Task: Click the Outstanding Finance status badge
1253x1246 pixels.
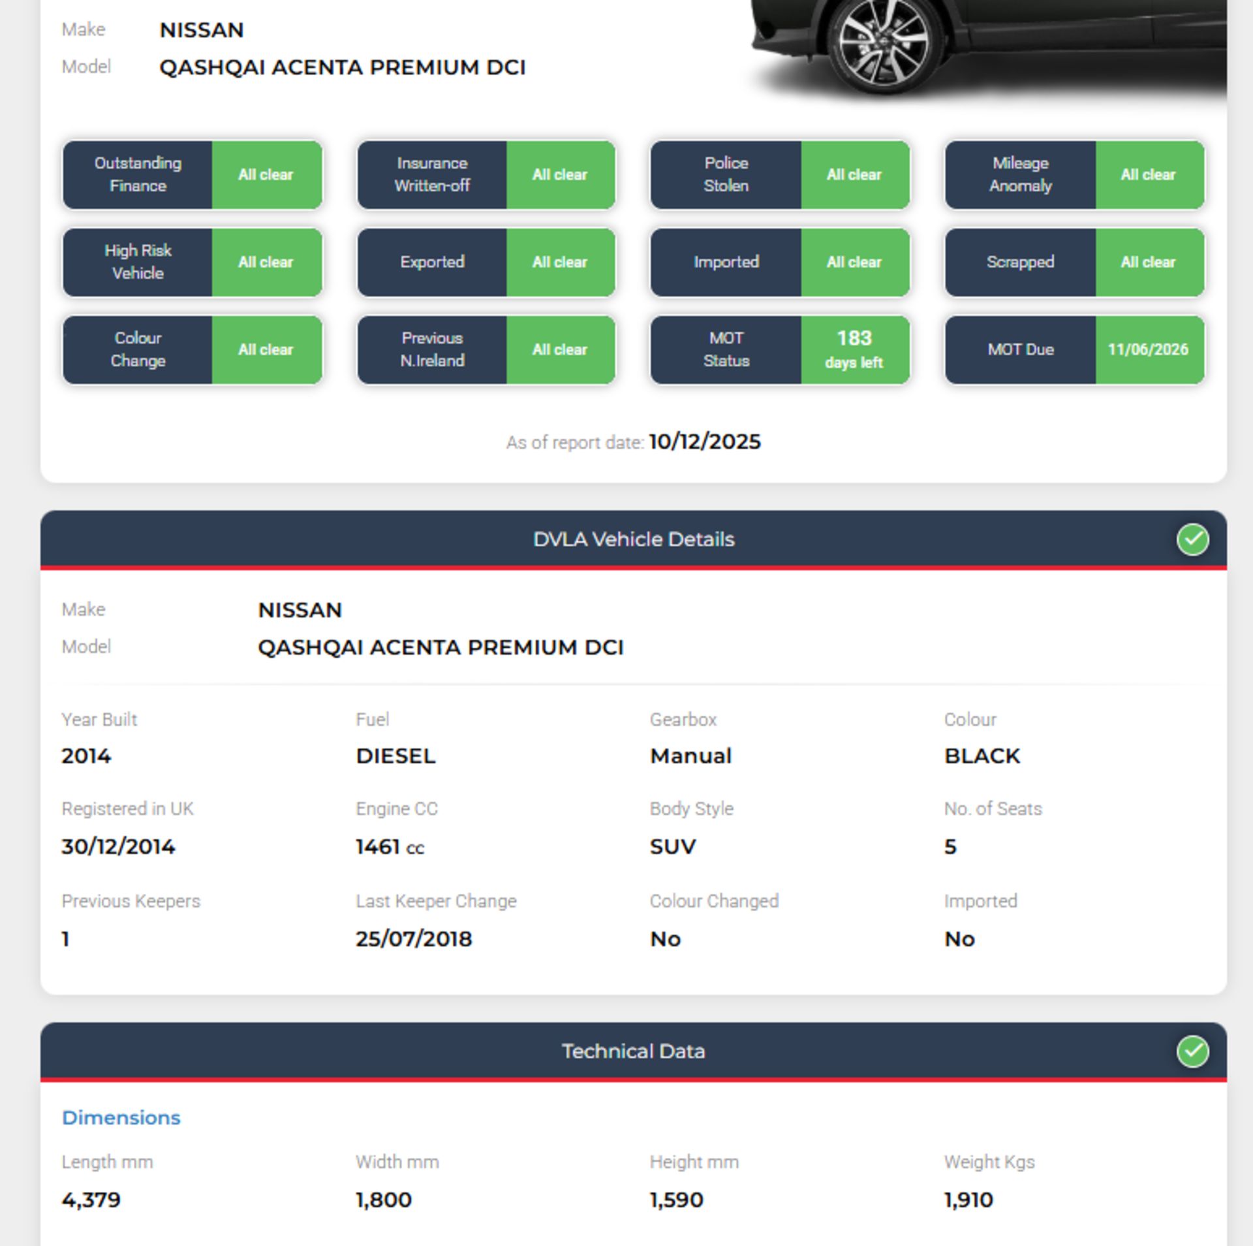Action: 191,175
